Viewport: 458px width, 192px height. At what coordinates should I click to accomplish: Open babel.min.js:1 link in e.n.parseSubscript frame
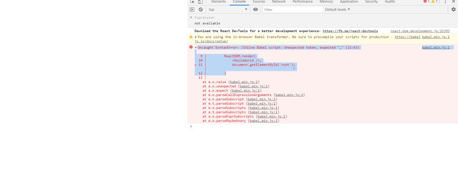262,99
